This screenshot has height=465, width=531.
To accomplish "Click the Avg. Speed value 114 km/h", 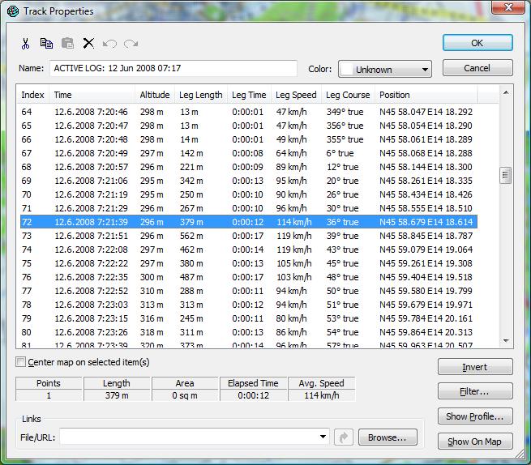I will click(x=322, y=395).
